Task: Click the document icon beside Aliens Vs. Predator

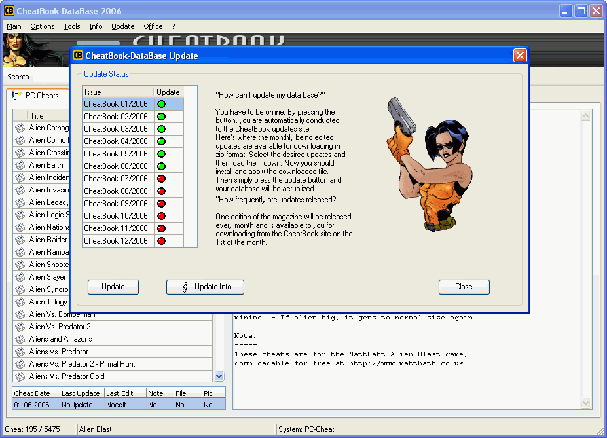Action: [20, 352]
